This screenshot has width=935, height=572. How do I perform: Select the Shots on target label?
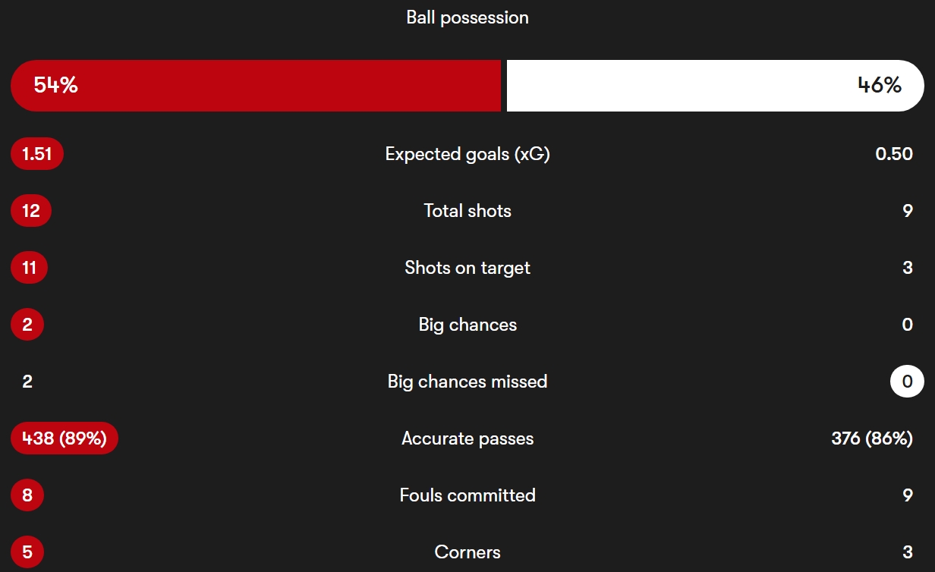point(467,268)
